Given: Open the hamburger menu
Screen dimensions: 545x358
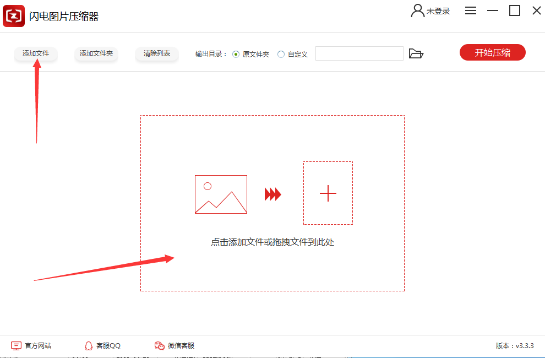Looking at the screenshot, I should (471, 10).
